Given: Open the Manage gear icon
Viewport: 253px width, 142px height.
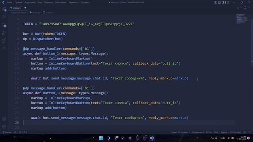Looking at the screenshot, I should pyautogui.click(x=4, y=127).
